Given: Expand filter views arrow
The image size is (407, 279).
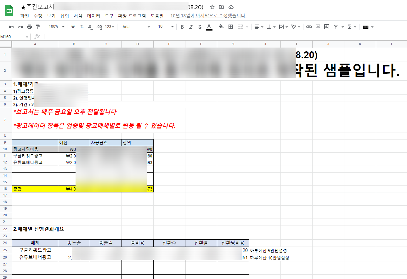Looking at the screenshot, I should [x=343, y=27].
